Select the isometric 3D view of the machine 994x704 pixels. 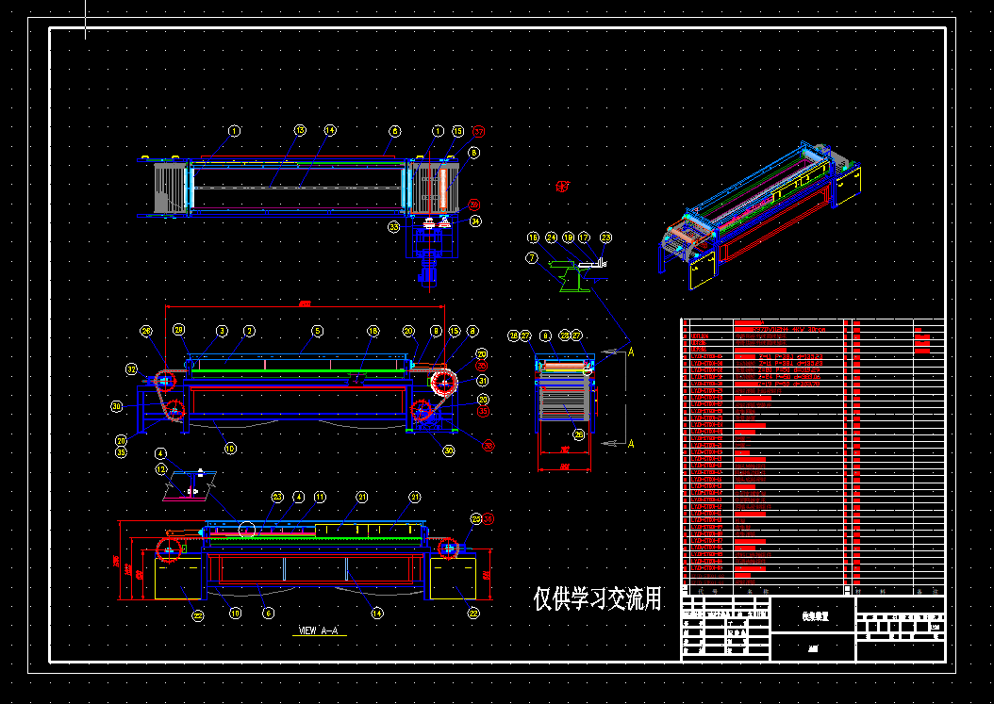[759, 216]
